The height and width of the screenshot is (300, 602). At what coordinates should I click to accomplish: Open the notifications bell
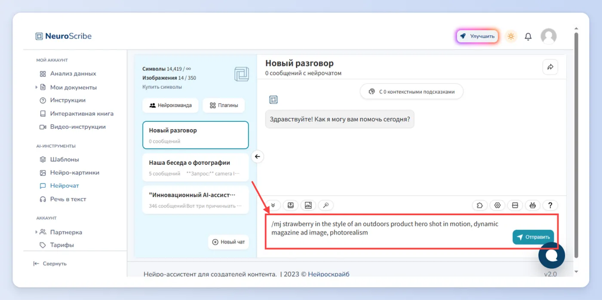pyautogui.click(x=528, y=37)
